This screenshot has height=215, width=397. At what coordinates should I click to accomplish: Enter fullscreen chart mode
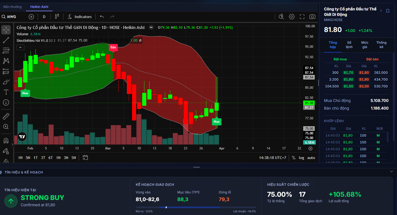coord(302,17)
